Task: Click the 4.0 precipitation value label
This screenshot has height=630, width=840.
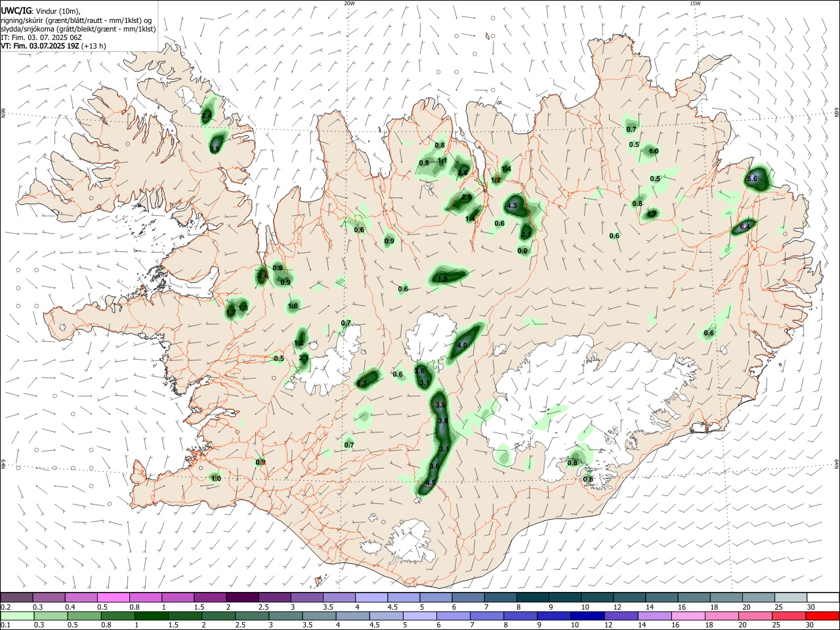Action: click(x=462, y=345)
